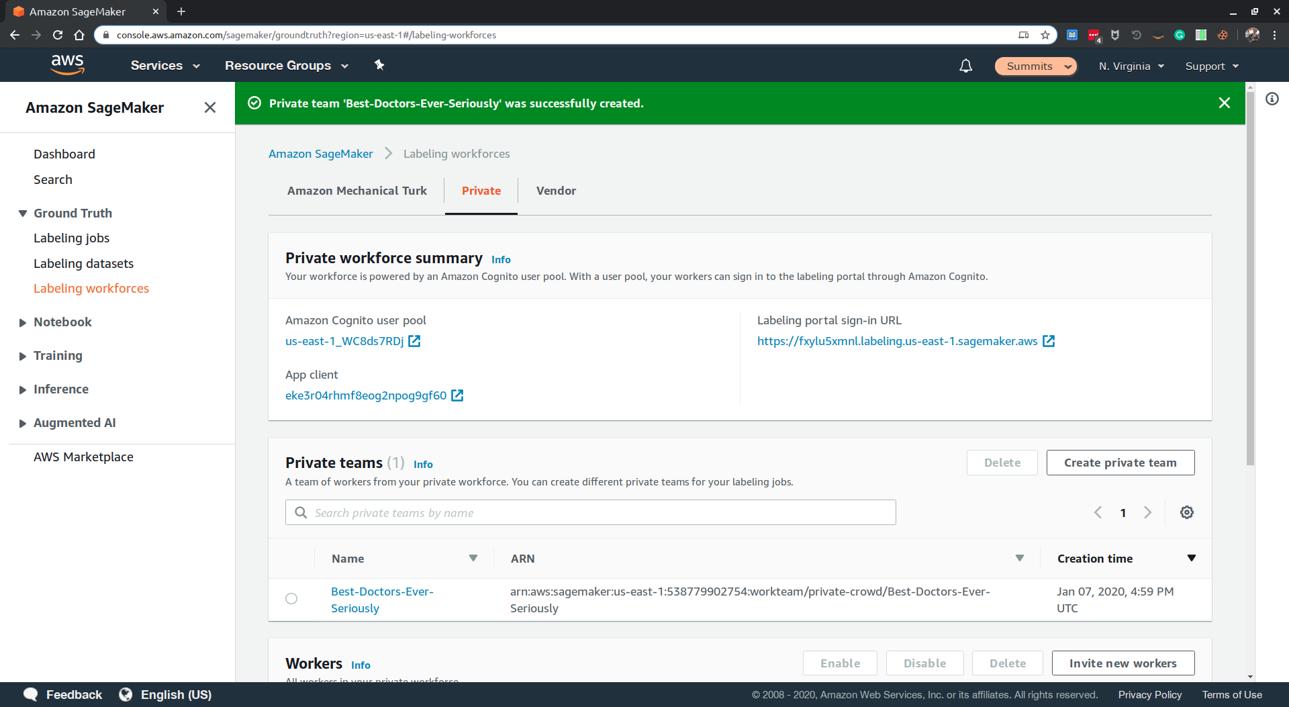Open Labeling workforces sidebar item
This screenshot has width=1289, height=707.
click(91, 288)
